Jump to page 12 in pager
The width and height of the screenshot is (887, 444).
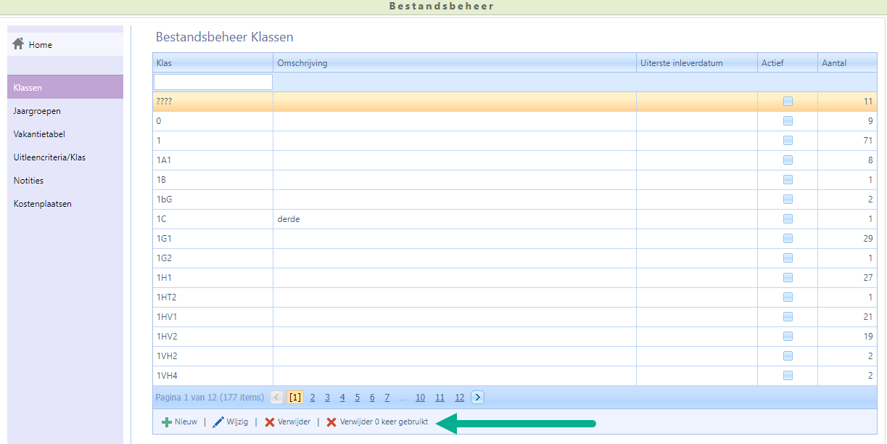click(459, 398)
